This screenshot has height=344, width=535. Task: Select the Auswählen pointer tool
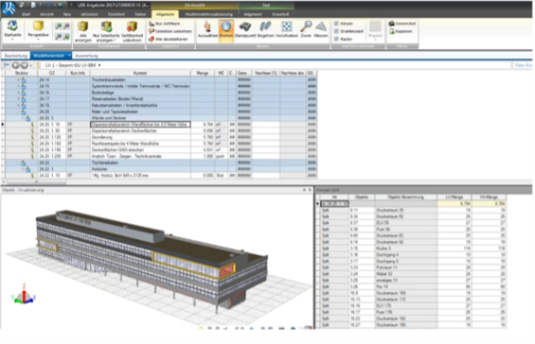pyautogui.click(x=207, y=29)
